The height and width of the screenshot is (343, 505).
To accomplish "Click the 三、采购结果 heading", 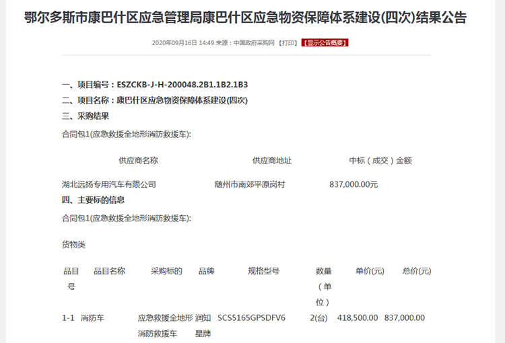I will 86,116.
